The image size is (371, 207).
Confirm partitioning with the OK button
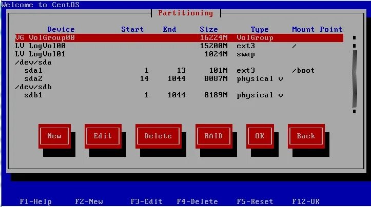(260, 136)
